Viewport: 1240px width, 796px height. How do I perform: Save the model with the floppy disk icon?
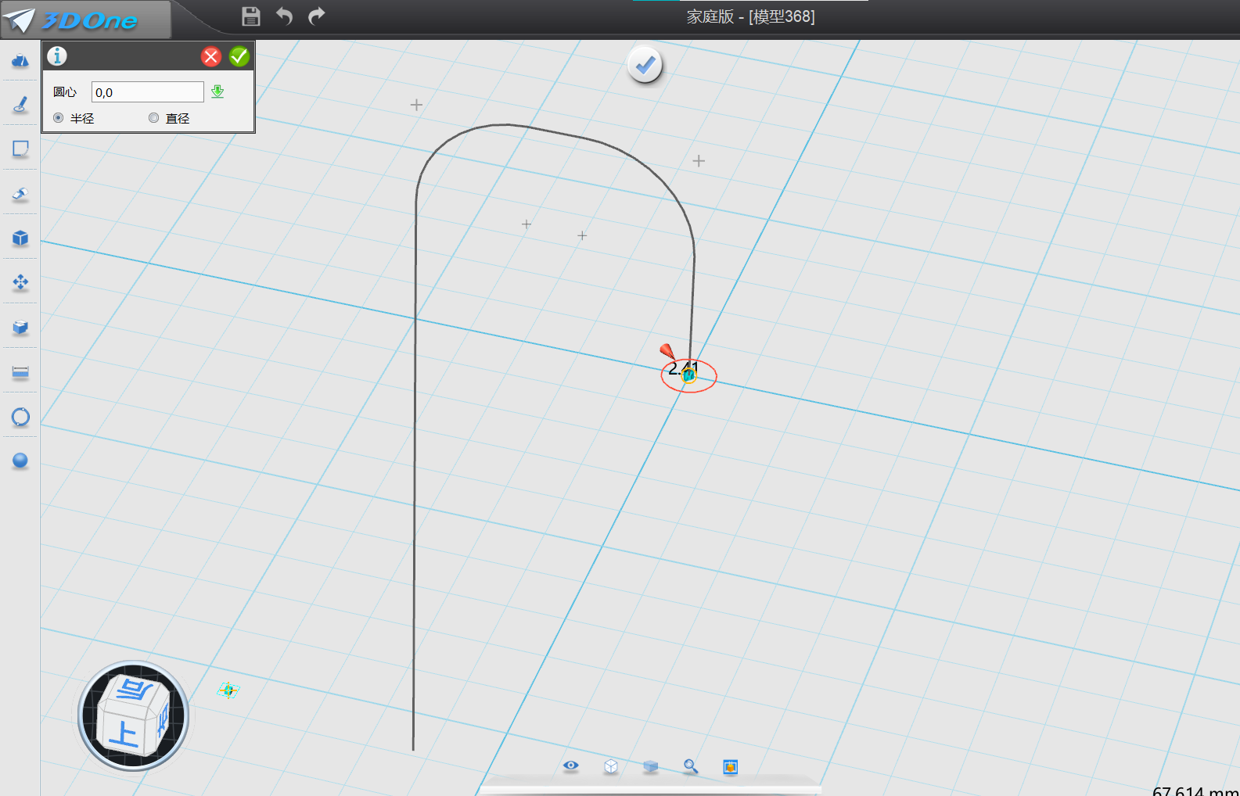pyautogui.click(x=250, y=16)
